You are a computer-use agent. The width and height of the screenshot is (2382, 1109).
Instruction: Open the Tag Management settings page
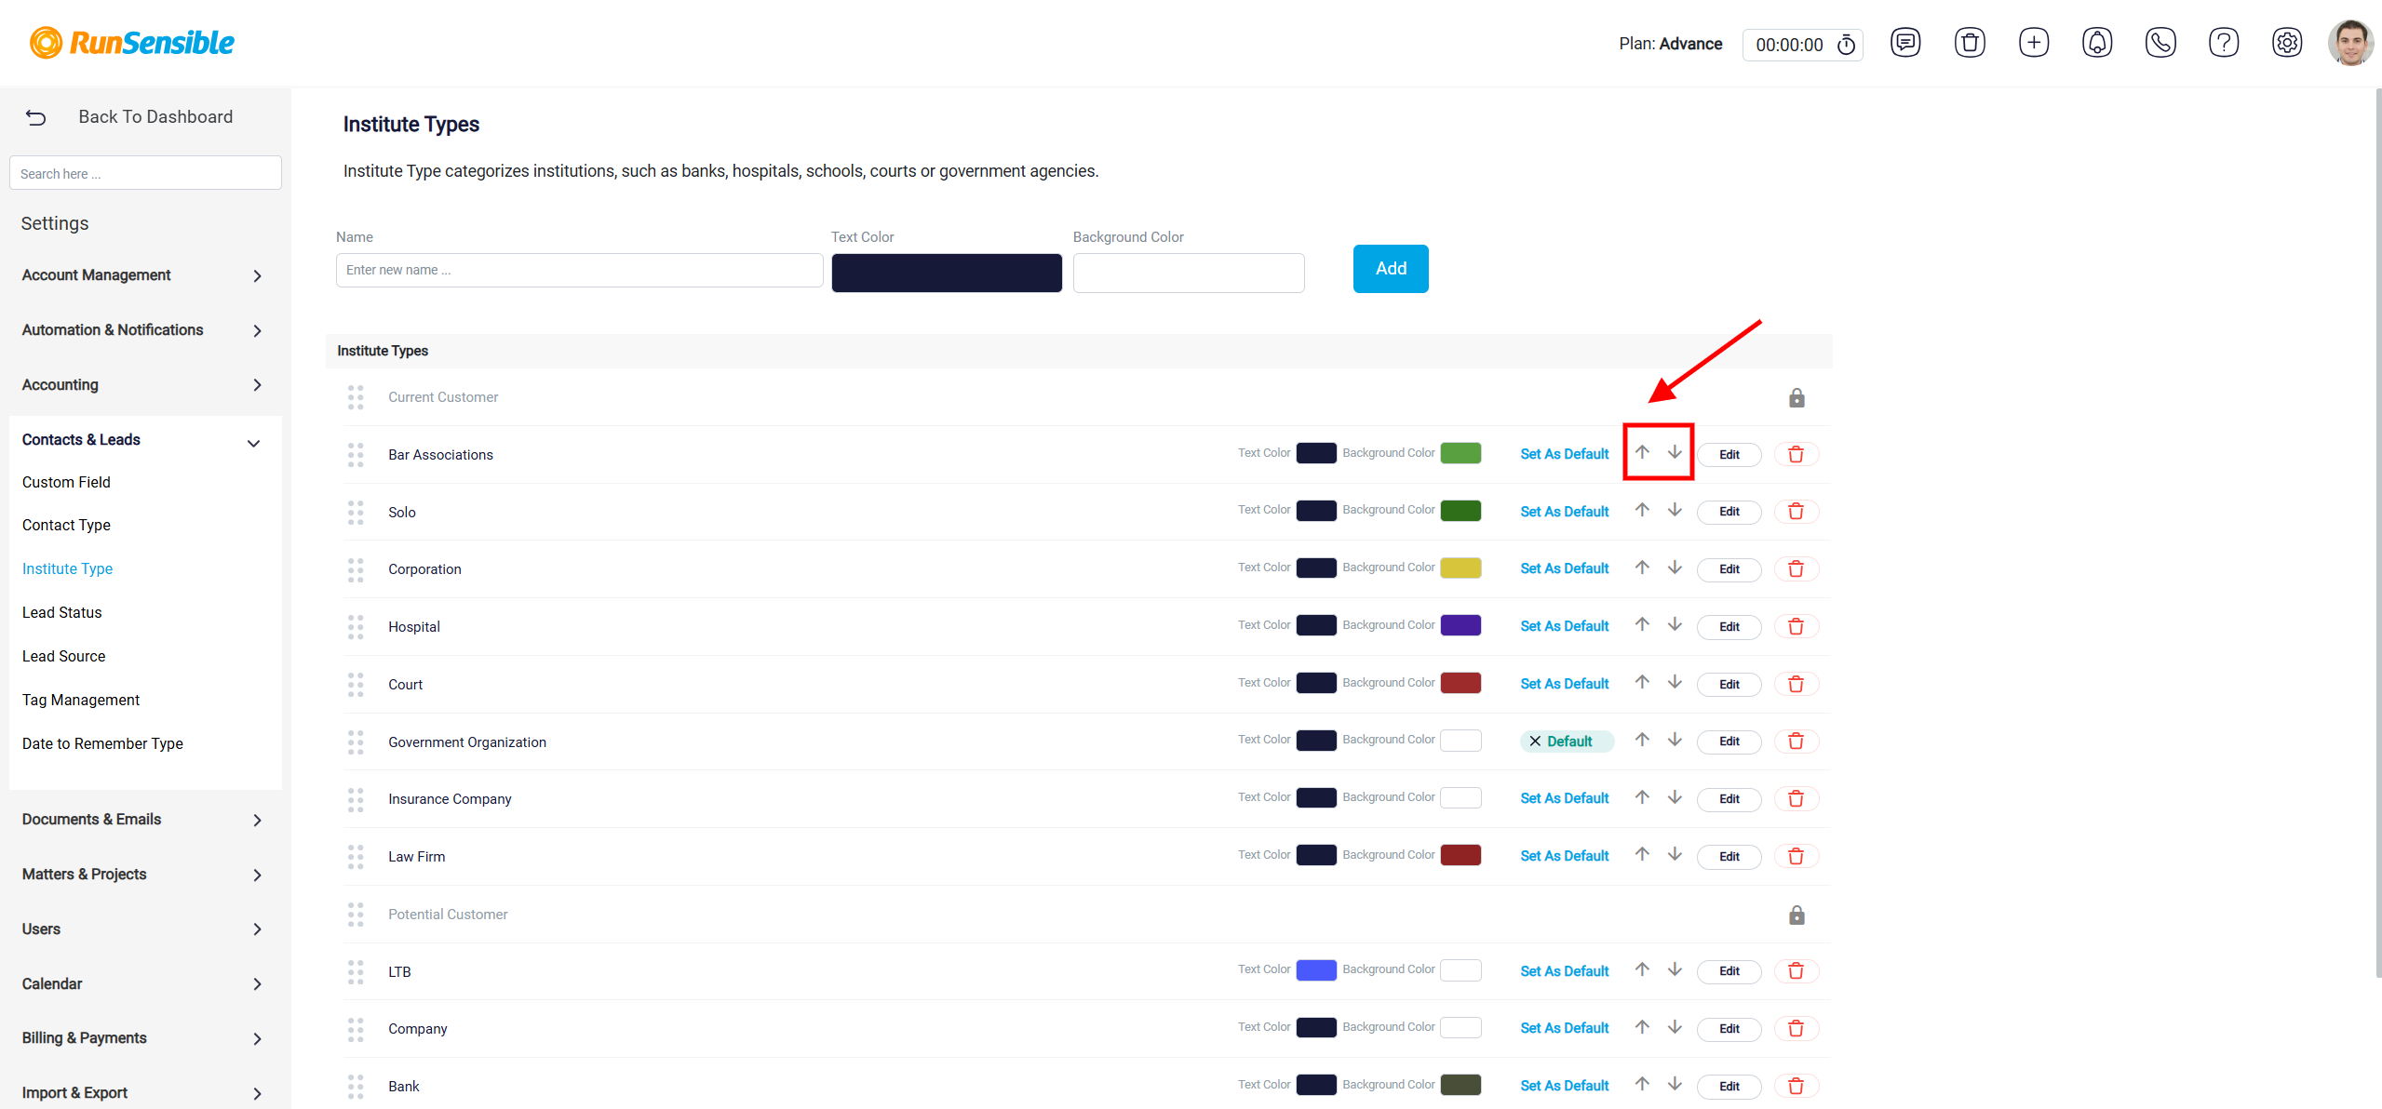(x=81, y=700)
